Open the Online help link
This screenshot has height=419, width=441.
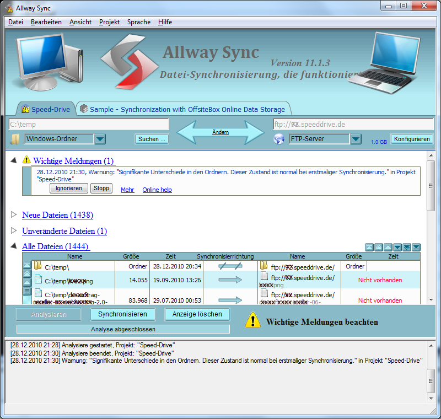[157, 190]
